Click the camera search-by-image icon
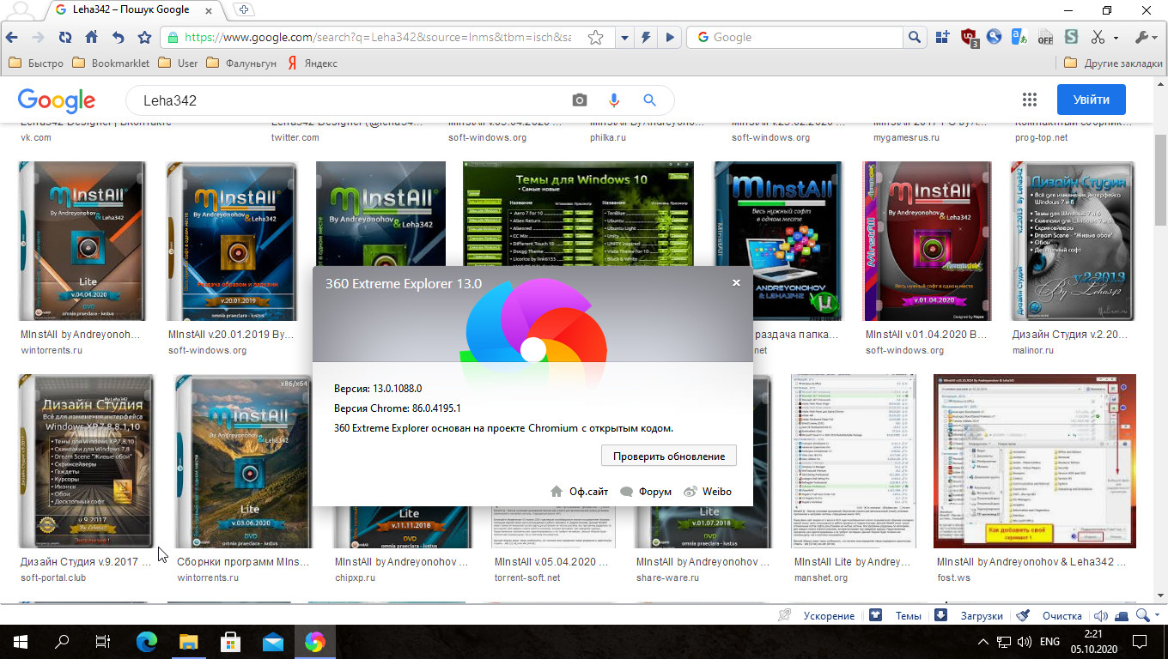 580,100
